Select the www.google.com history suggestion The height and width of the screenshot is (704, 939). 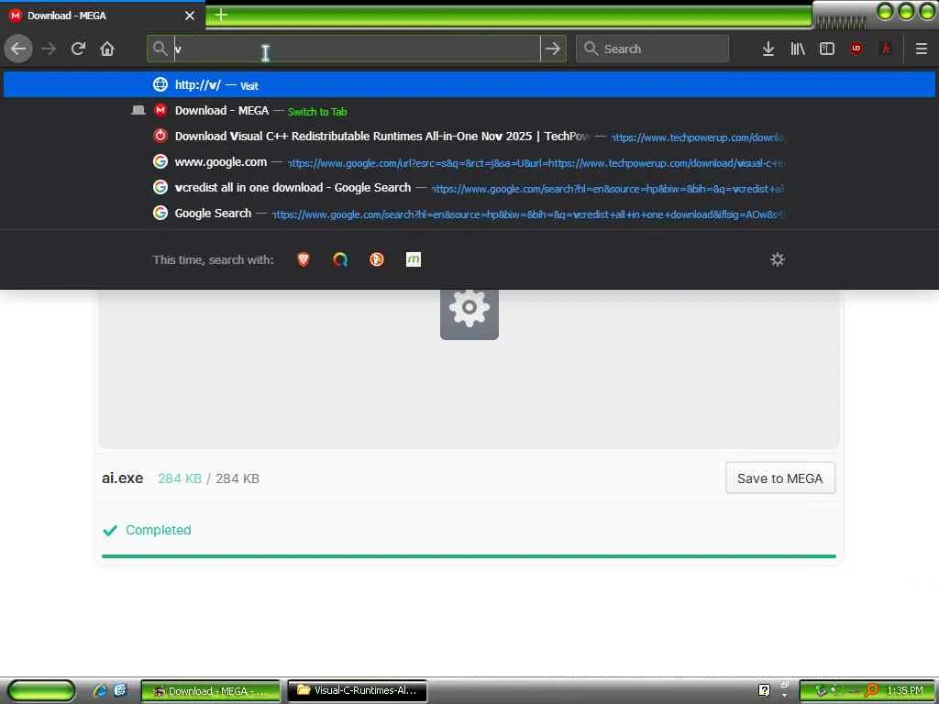pos(469,162)
